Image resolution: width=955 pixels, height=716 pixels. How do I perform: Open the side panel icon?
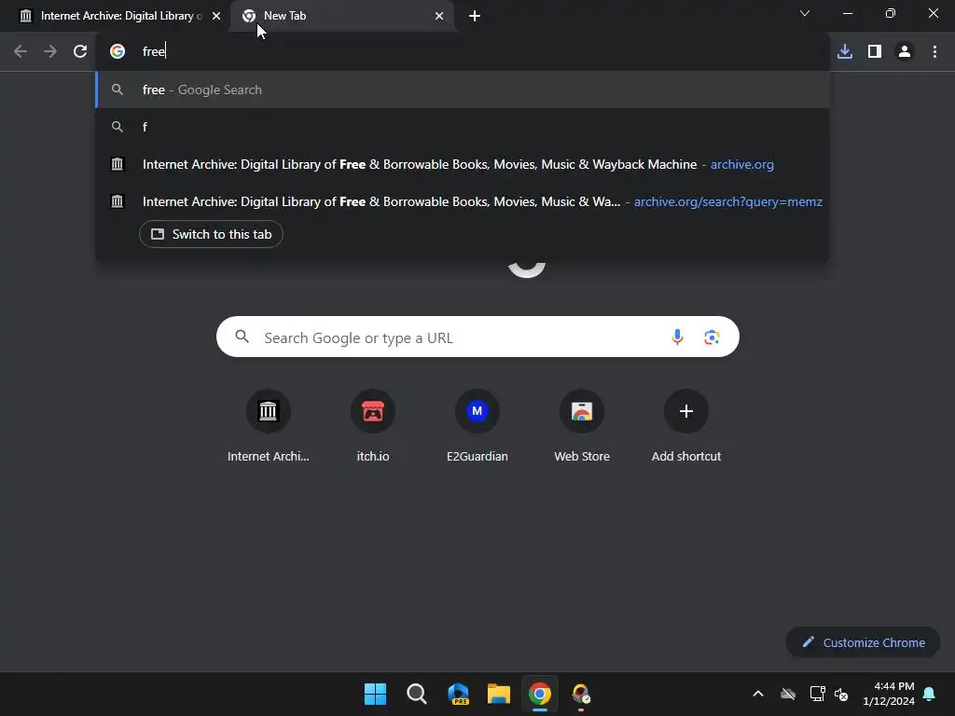875,52
